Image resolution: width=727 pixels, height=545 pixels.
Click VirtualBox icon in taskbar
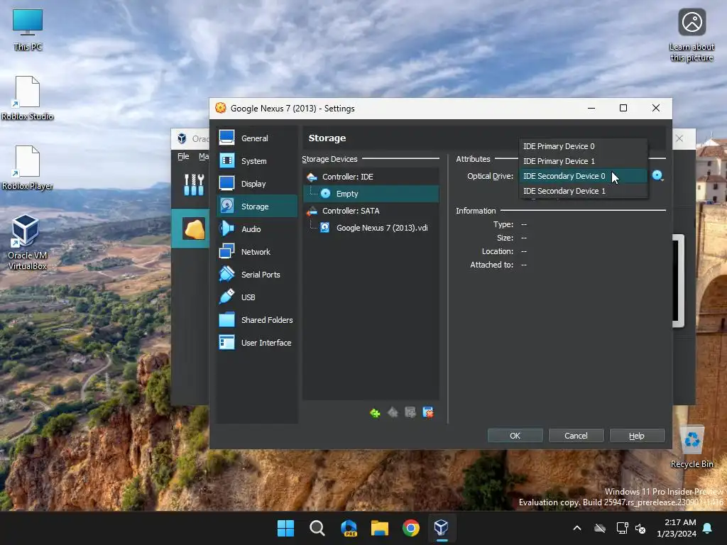[442, 528]
